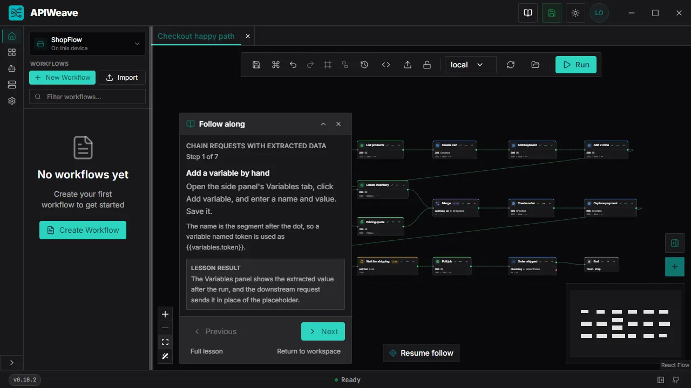Add a node with the teal plus button
This screenshot has width=691, height=388.
675,267
